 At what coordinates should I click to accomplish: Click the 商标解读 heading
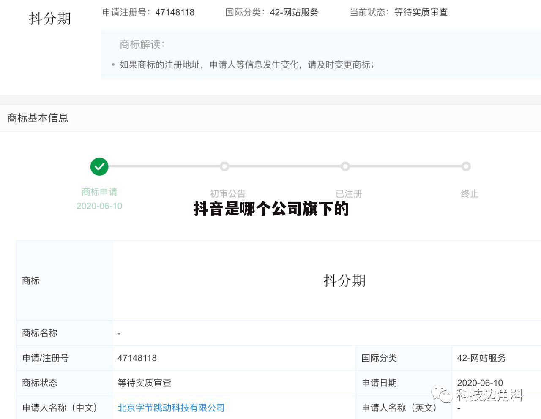click(x=142, y=44)
